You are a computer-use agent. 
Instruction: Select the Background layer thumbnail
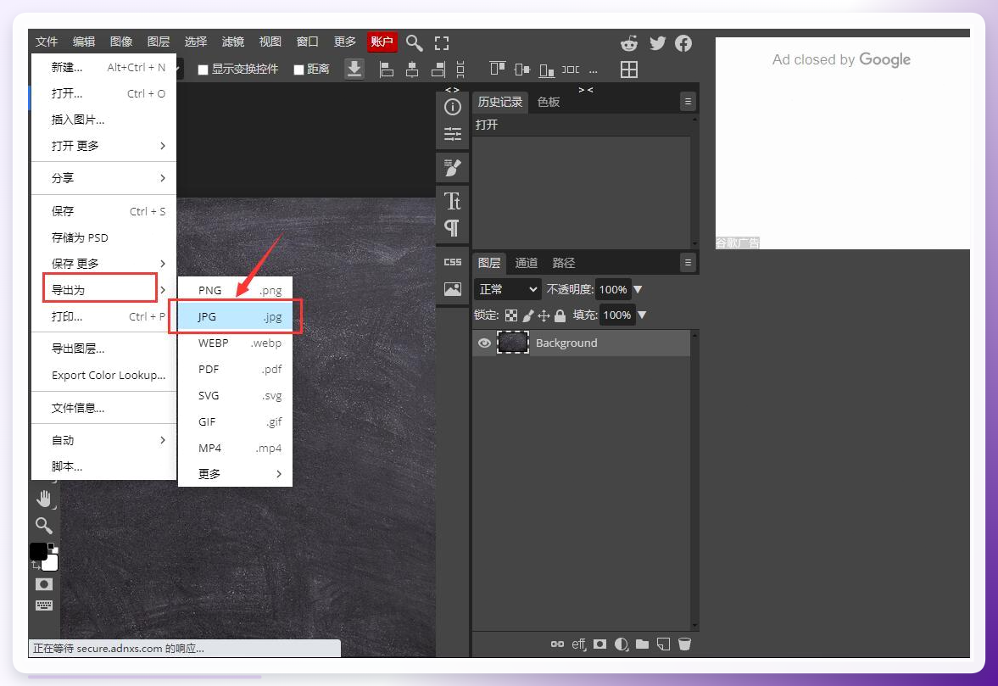click(x=512, y=343)
